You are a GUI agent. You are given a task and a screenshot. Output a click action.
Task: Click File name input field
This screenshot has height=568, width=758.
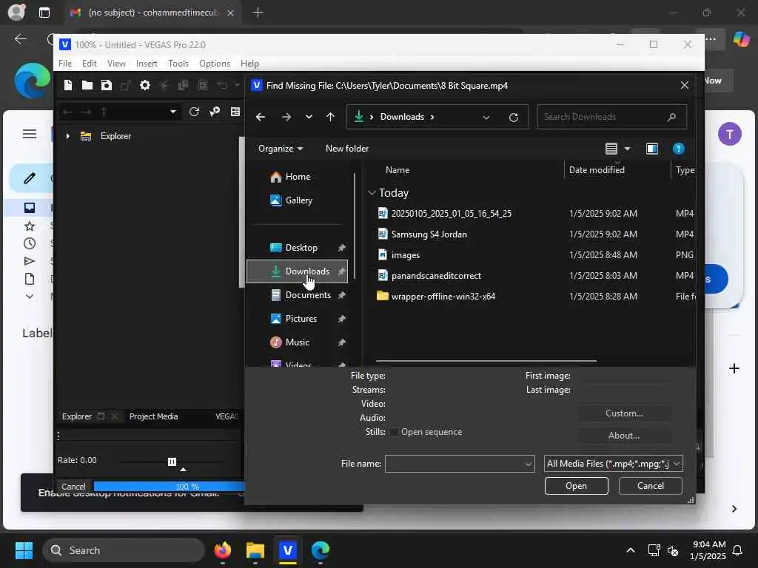(x=460, y=464)
